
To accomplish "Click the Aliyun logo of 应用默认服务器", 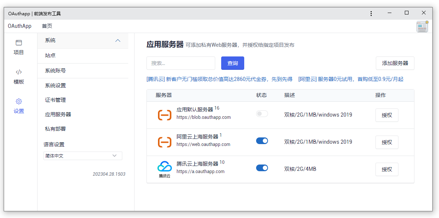I will pos(165,115).
